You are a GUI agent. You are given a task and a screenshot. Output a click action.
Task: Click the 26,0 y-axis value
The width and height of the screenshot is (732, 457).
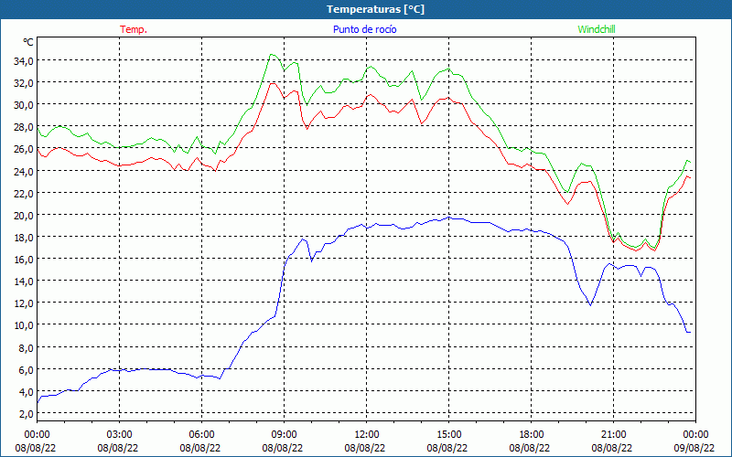point(24,149)
